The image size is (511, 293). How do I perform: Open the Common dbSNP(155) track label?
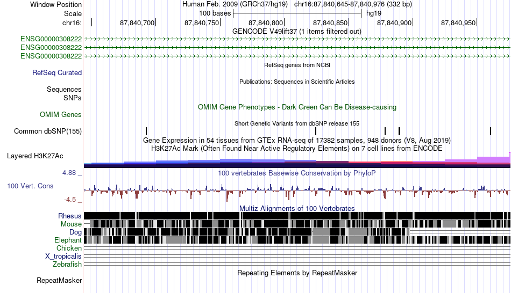tap(48, 131)
